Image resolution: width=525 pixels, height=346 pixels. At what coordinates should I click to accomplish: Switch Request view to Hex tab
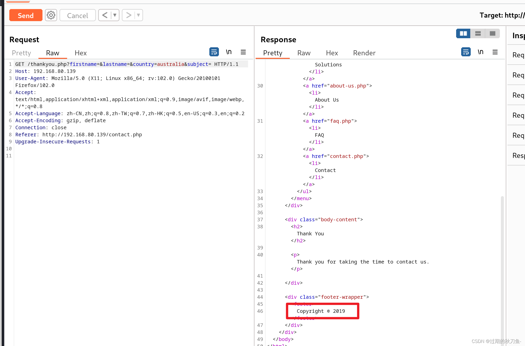(80, 53)
